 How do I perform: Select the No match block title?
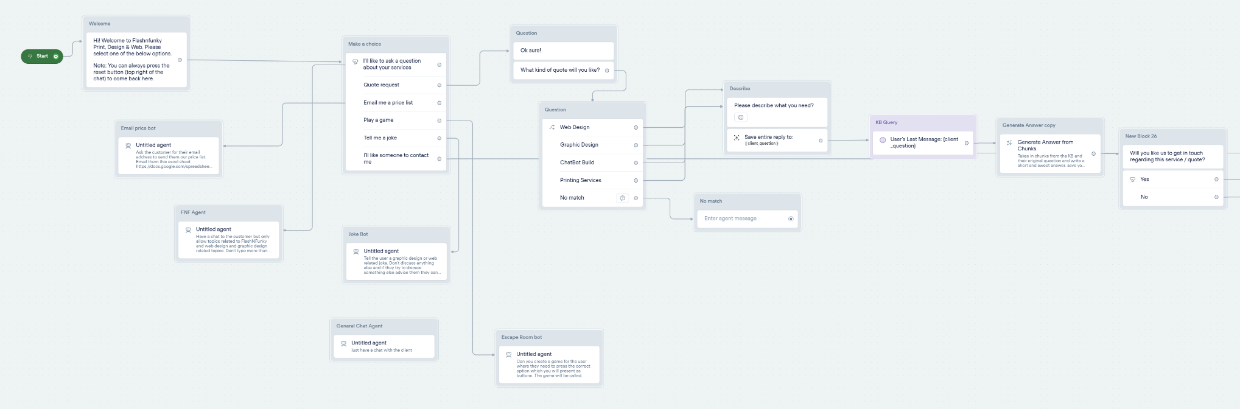click(711, 201)
